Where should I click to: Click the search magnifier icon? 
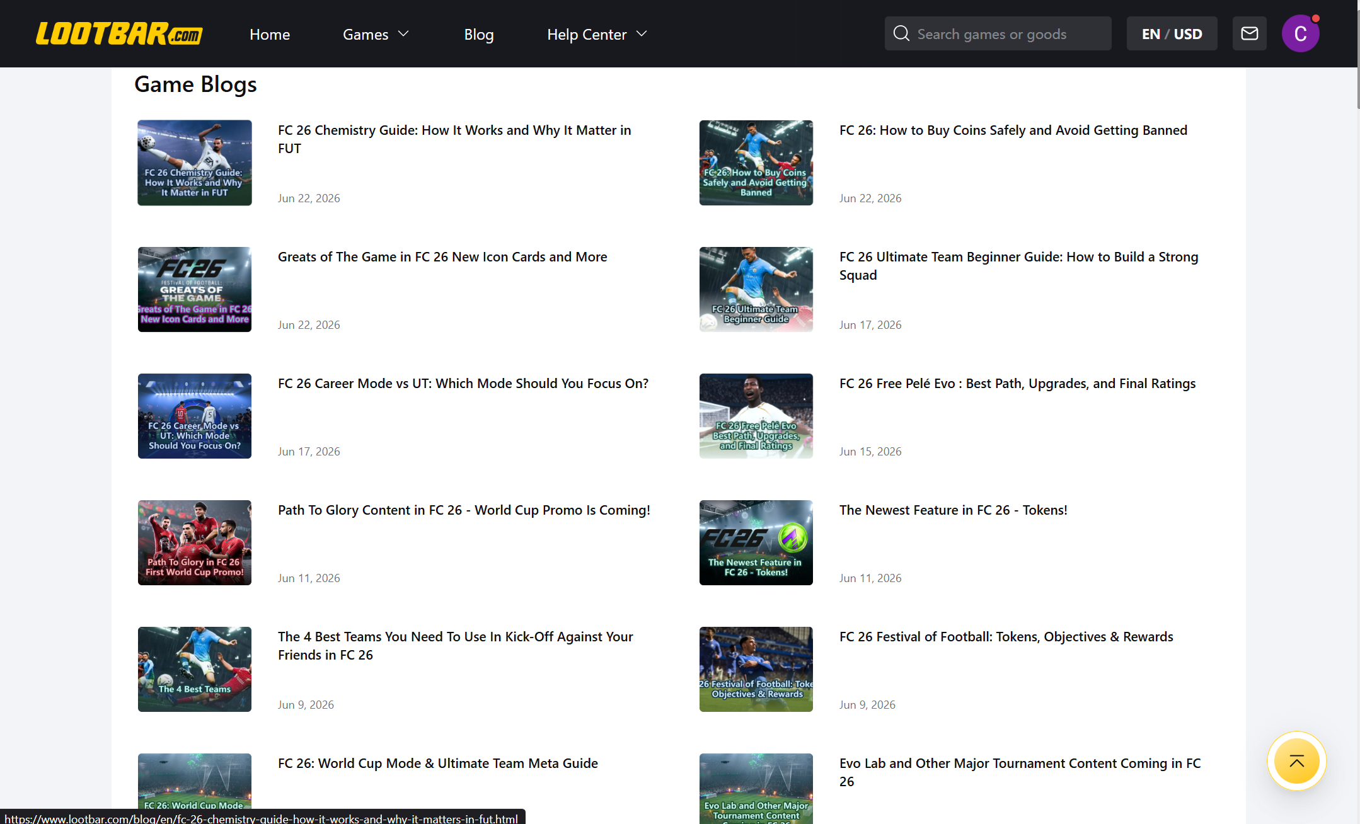(x=901, y=33)
